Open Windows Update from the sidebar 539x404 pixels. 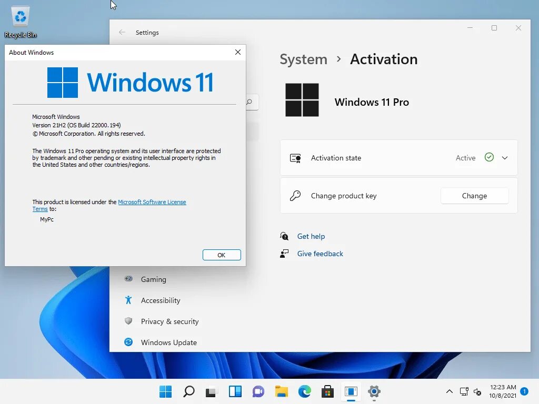click(168, 342)
